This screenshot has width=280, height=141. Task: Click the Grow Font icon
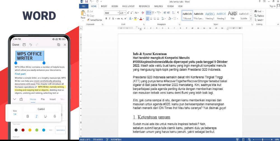(128, 13)
